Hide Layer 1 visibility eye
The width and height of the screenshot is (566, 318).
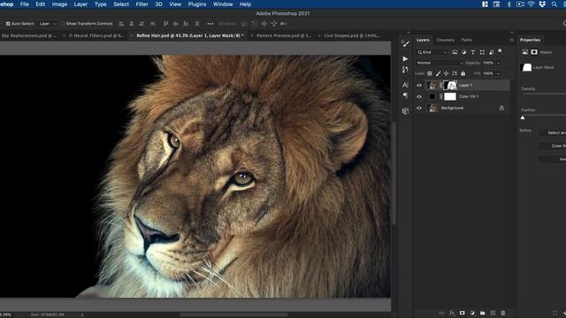click(419, 86)
